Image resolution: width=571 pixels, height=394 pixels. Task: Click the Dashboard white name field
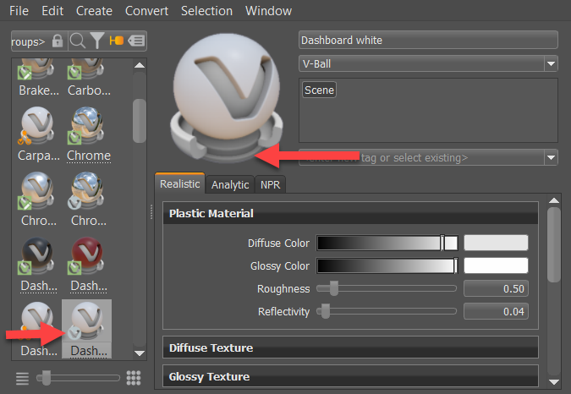tap(428, 40)
